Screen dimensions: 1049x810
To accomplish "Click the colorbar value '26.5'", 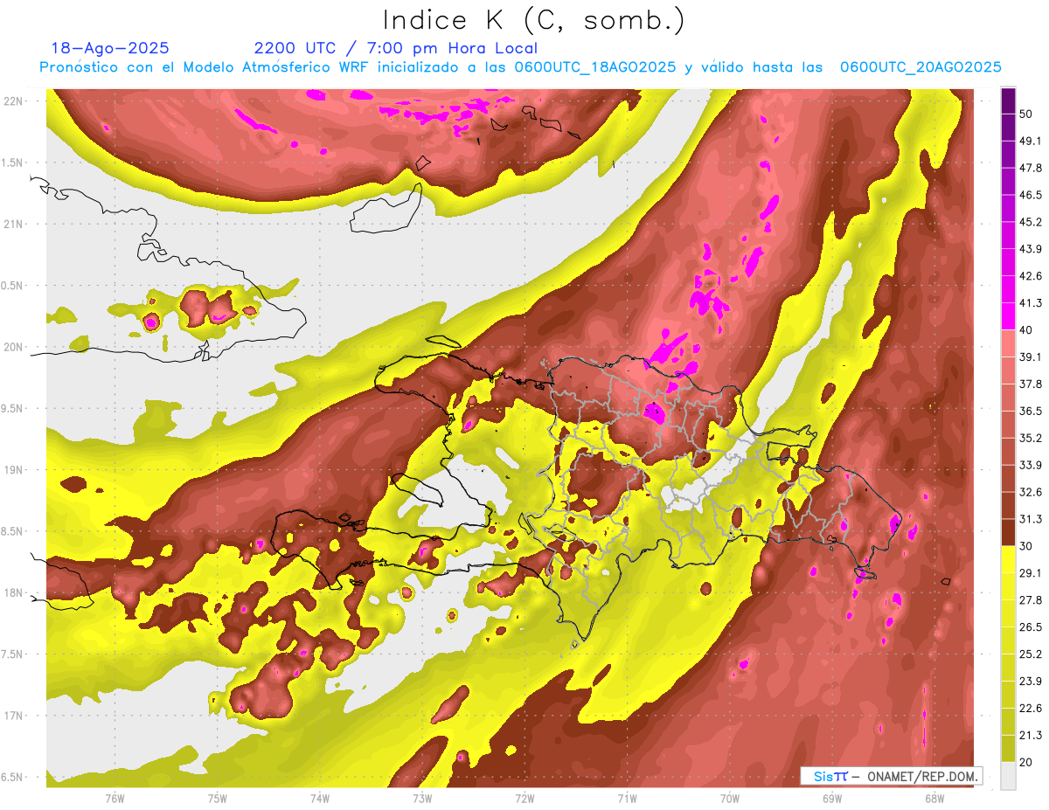I will tap(1031, 627).
